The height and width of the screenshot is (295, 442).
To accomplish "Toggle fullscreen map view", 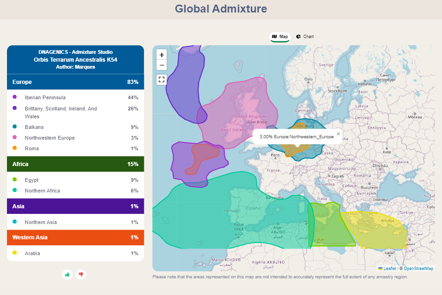I will [x=162, y=80].
